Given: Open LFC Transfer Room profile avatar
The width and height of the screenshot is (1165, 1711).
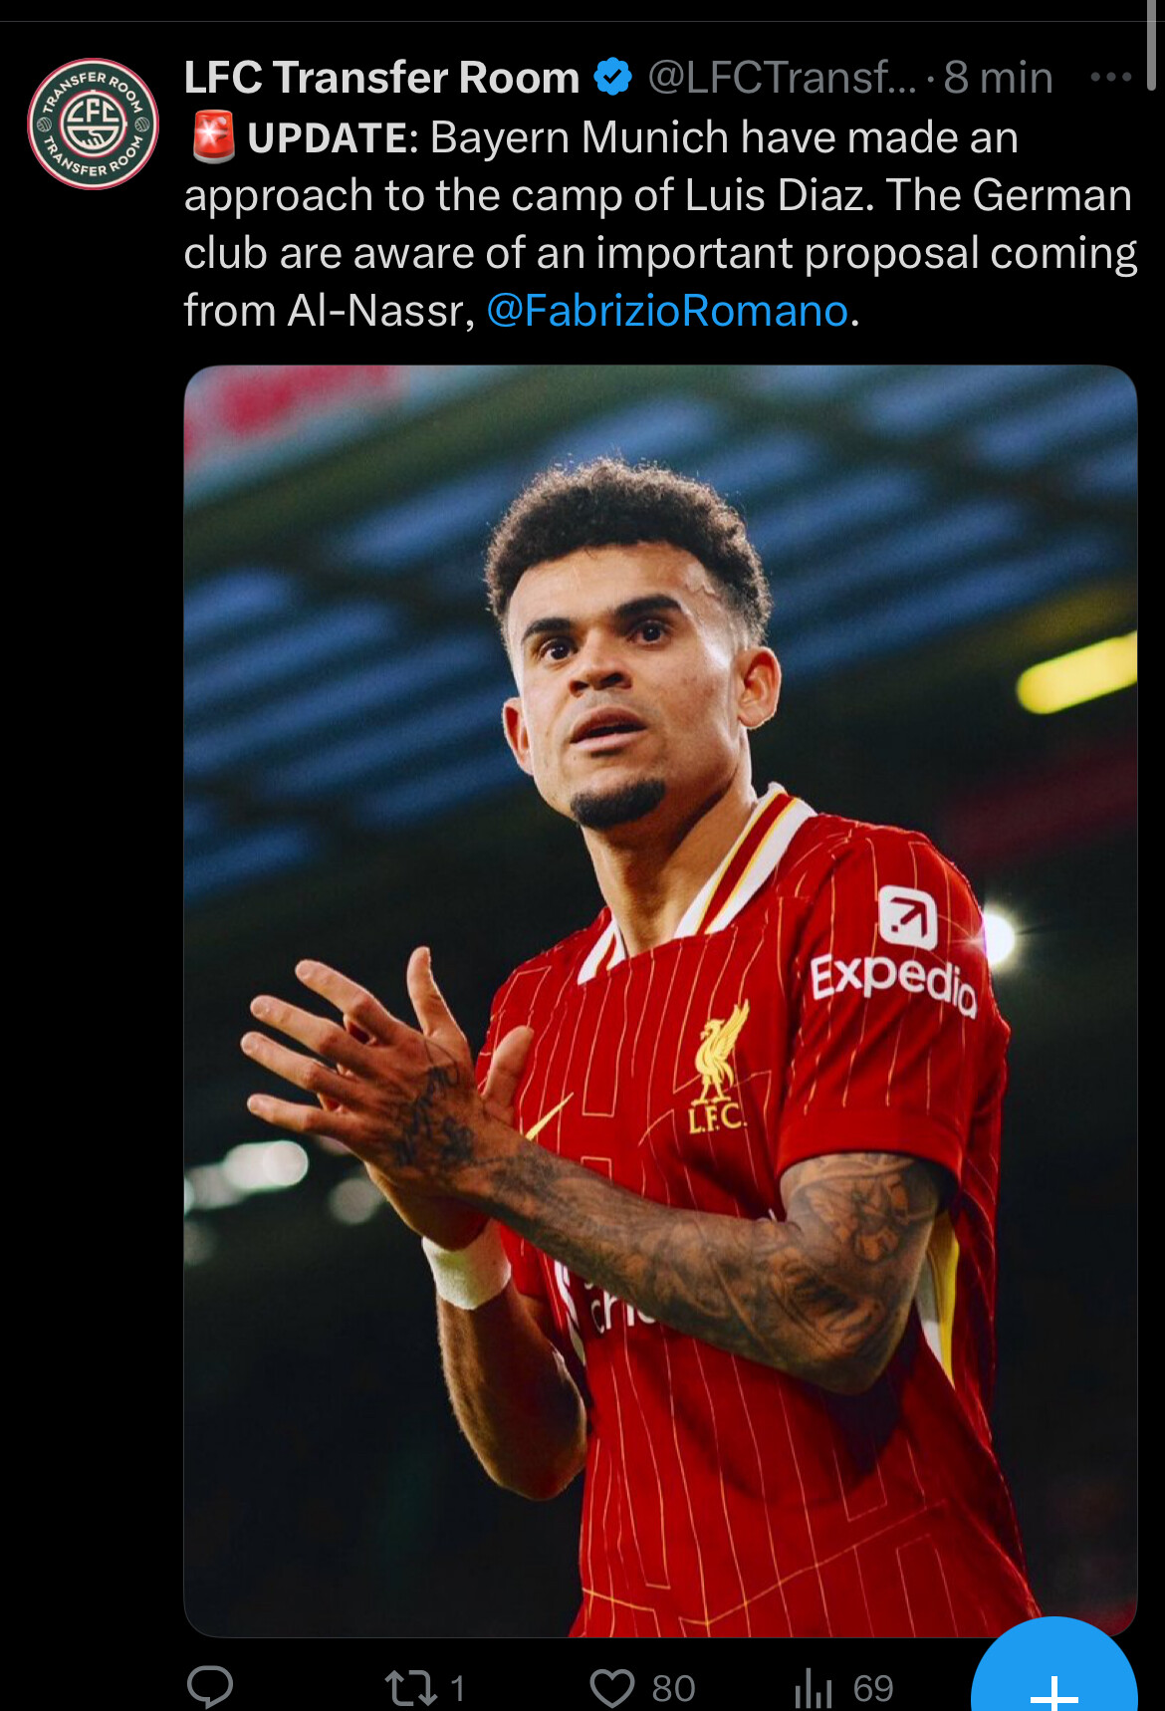Looking at the screenshot, I should click(x=93, y=123).
